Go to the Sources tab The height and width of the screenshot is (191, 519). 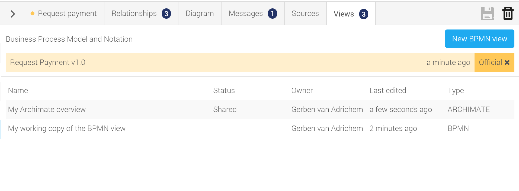pos(305,13)
